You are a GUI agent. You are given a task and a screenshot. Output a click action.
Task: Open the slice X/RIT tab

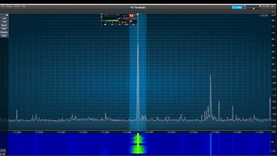(x=126, y=24)
